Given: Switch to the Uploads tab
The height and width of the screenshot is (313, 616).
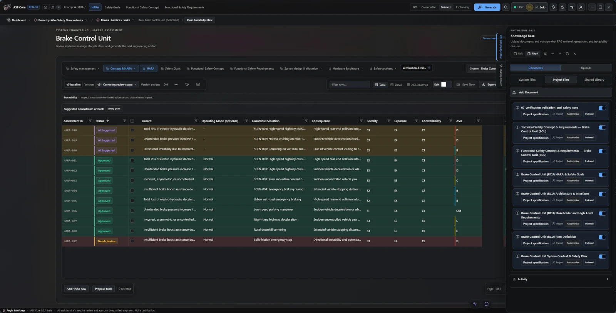Looking at the screenshot, I should pos(586,68).
